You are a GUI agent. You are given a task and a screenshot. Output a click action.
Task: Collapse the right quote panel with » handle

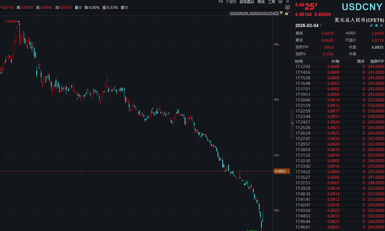292,123
